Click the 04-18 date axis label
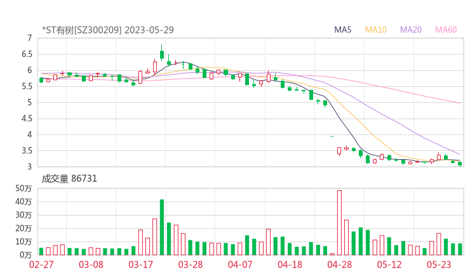This screenshot has height=279, width=470. [290, 264]
